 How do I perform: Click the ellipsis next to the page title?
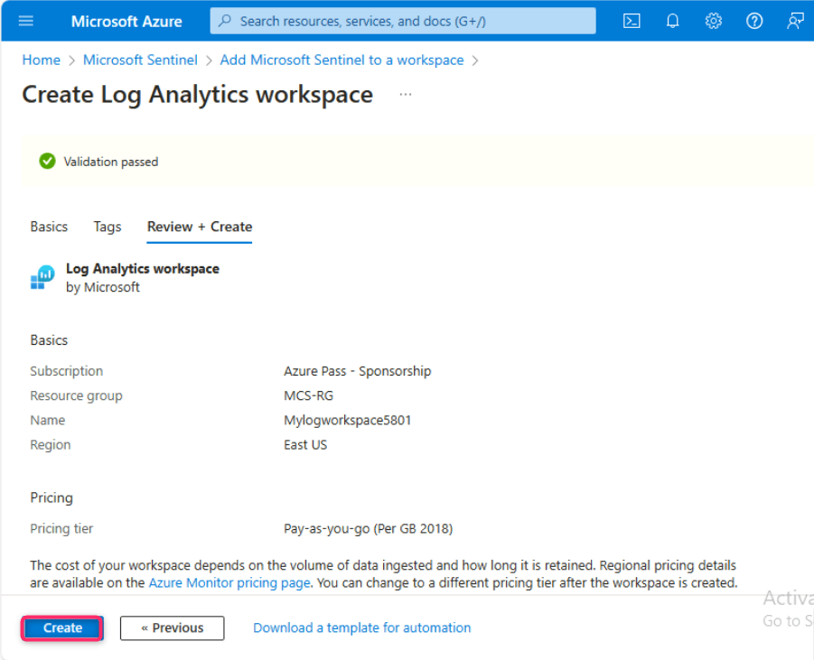[x=406, y=95]
